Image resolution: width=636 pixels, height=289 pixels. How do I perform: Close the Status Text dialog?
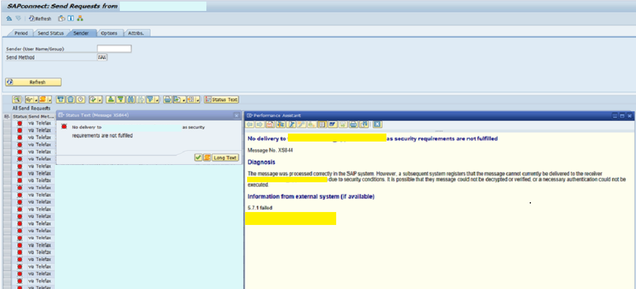(237, 115)
